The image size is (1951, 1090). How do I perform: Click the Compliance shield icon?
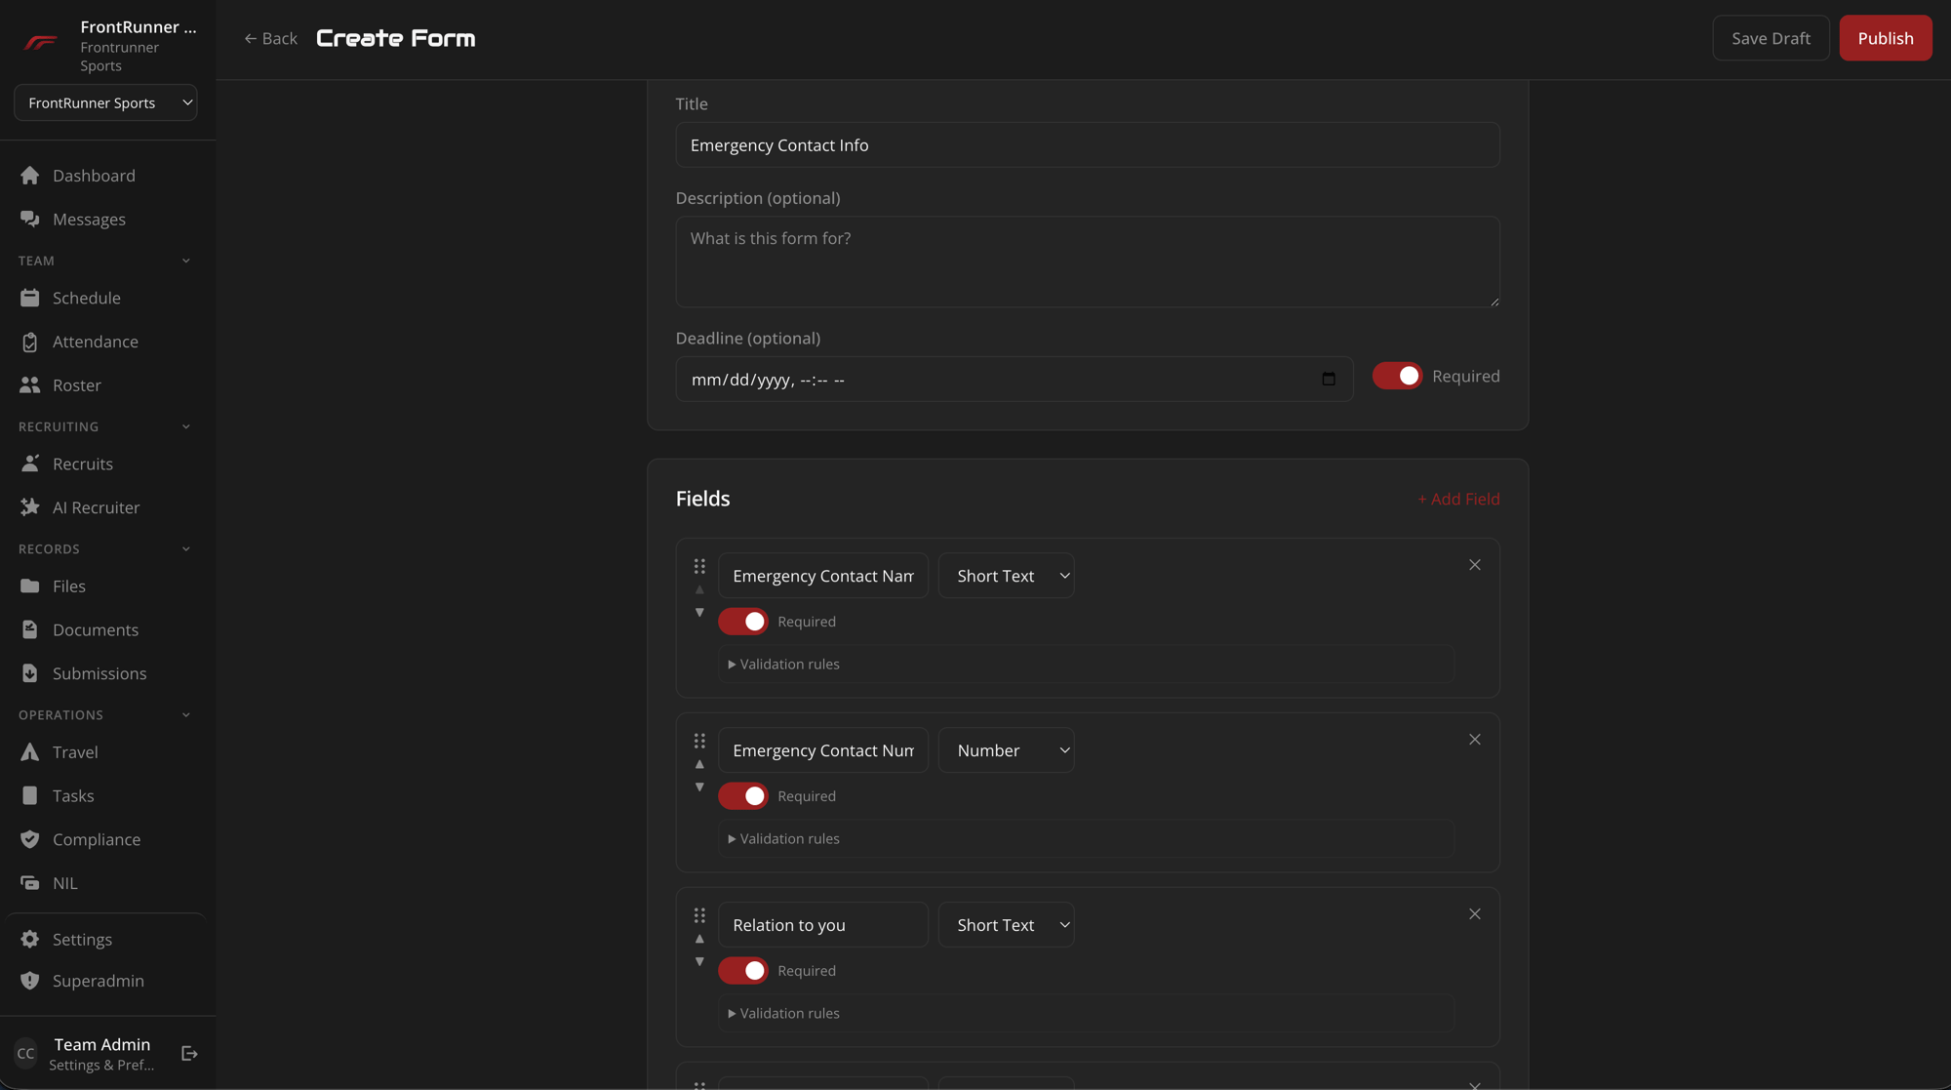30,839
